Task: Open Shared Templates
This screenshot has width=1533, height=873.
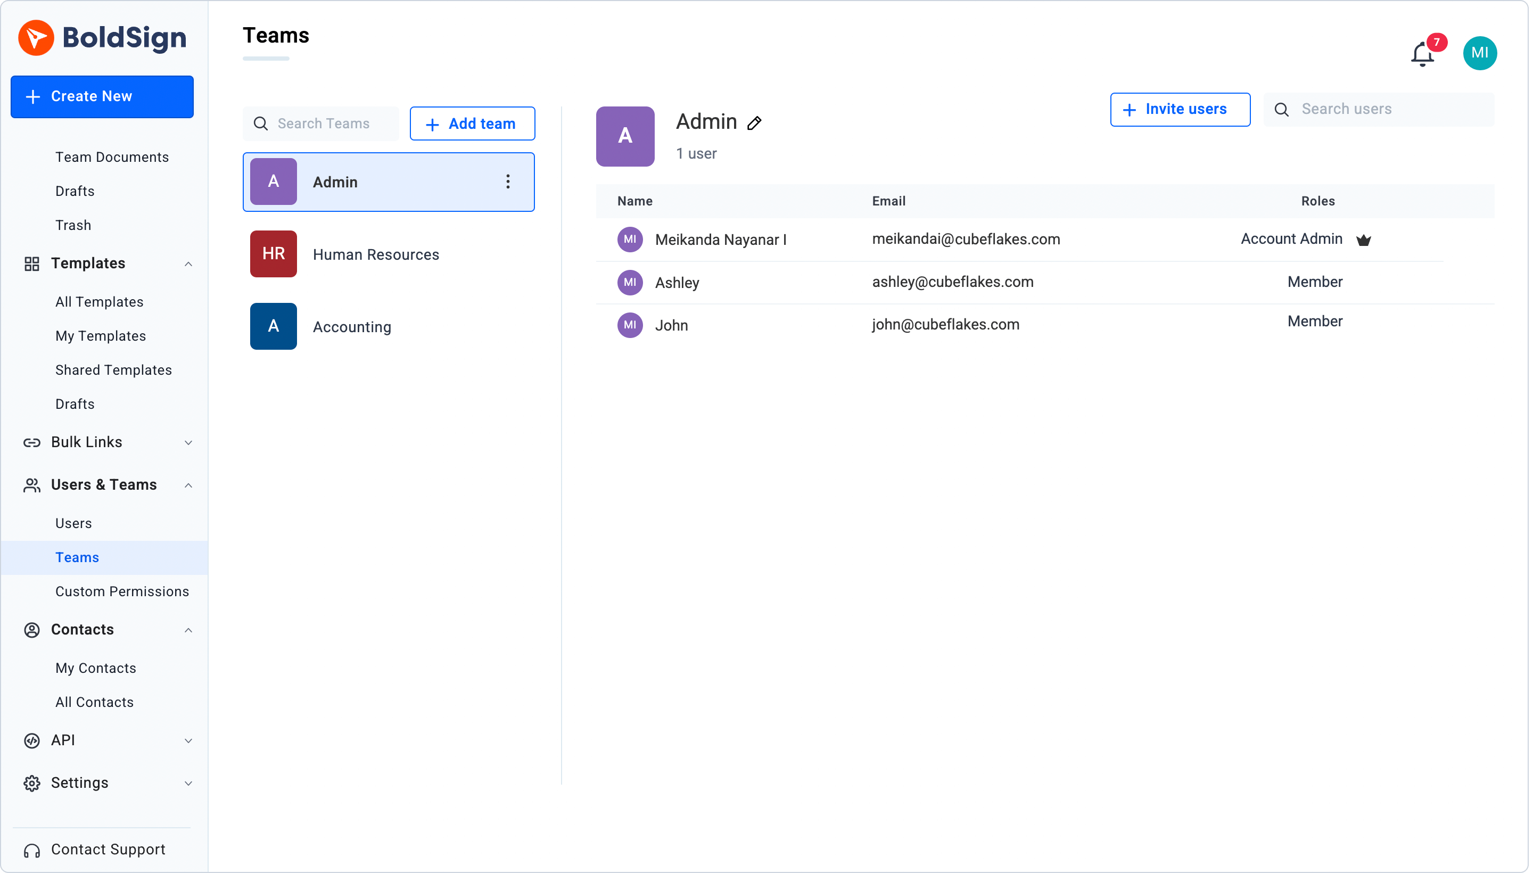Action: [x=114, y=371]
